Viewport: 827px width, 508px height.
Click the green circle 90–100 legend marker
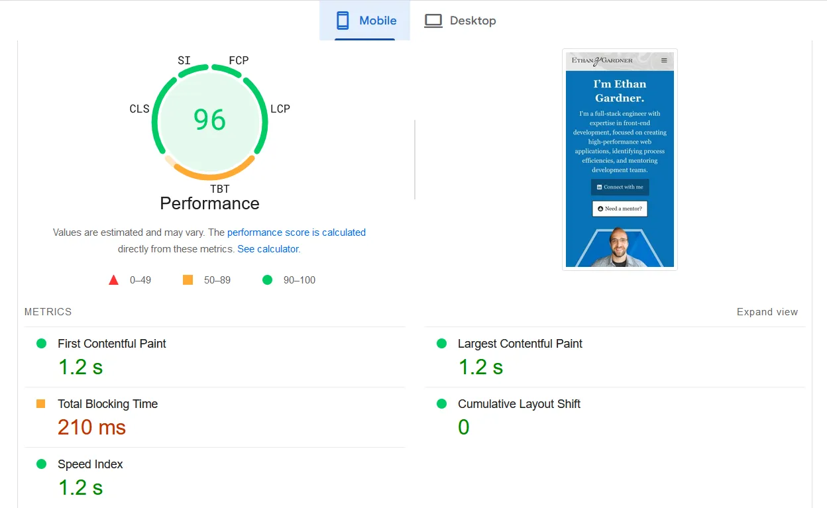point(267,279)
